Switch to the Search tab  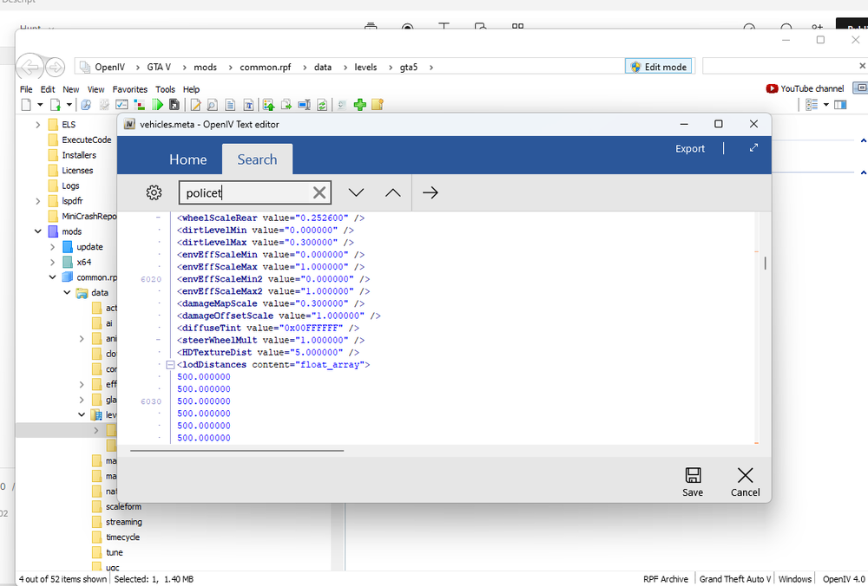coord(257,159)
